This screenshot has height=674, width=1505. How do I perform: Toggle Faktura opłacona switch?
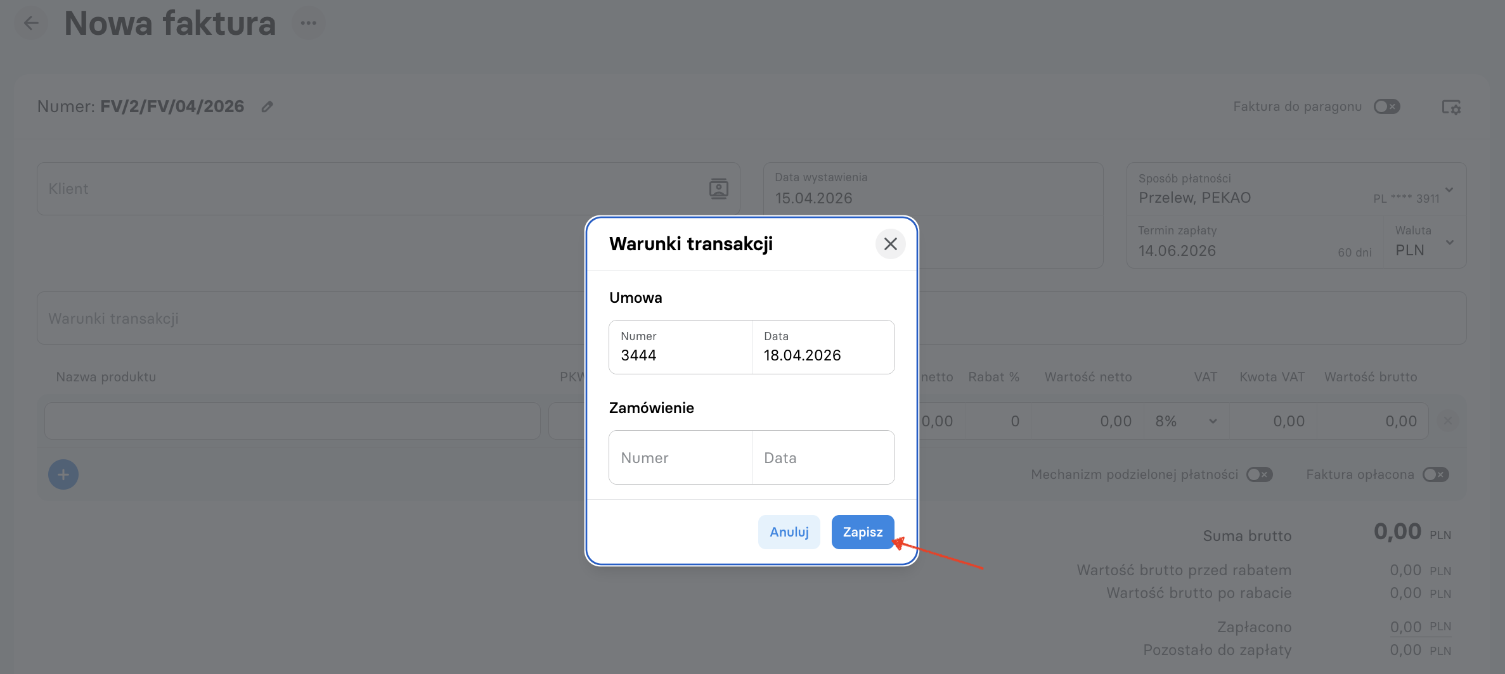click(1436, 474)
